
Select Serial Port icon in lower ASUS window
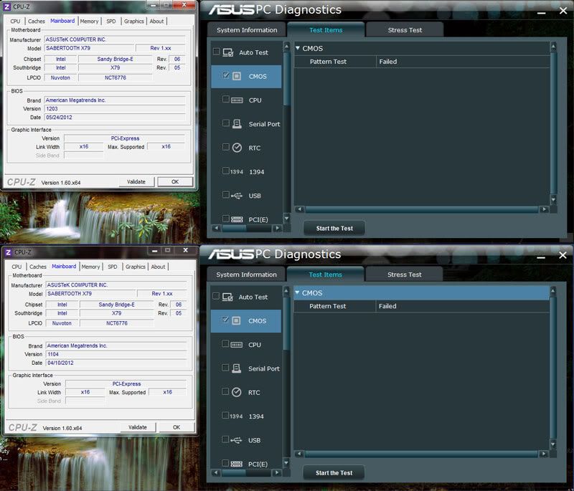237,368
